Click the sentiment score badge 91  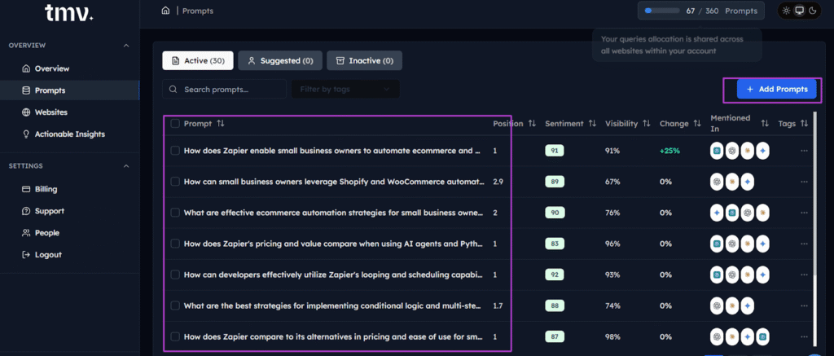554,151
